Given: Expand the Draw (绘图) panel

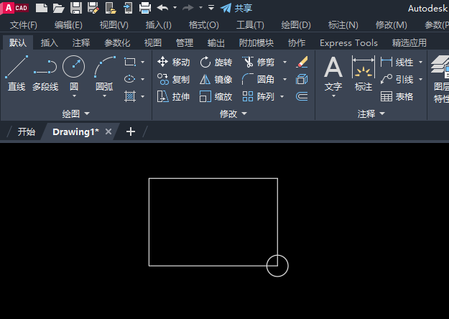Looking at the screenshot, I should 76,114.
